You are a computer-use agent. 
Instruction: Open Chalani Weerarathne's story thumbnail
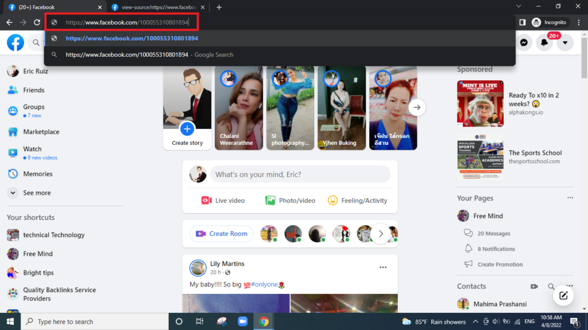239,108
